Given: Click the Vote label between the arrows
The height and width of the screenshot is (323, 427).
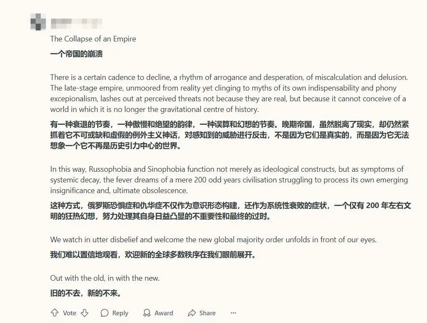Looking at the screenshot, I should point(70,313).
